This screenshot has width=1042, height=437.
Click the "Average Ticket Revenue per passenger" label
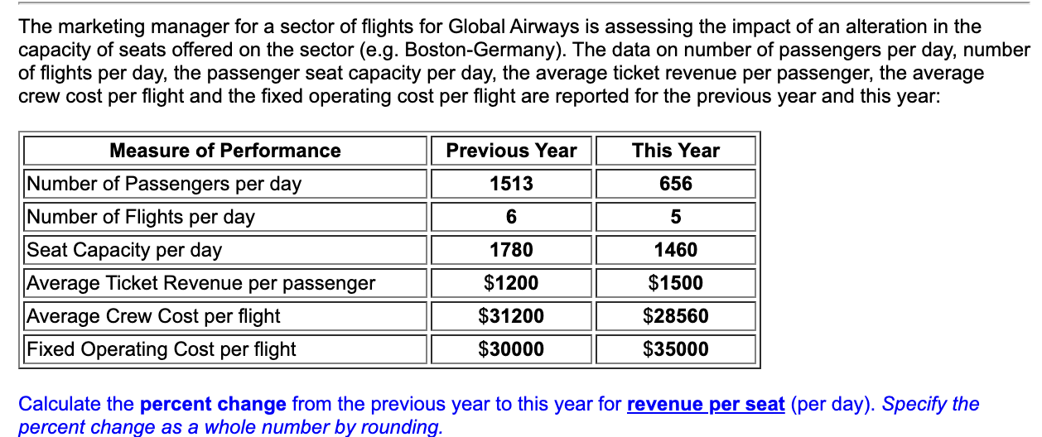[x=201, y=283]
